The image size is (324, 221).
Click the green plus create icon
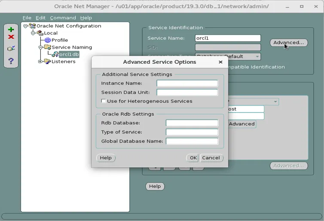click(11, 30)
